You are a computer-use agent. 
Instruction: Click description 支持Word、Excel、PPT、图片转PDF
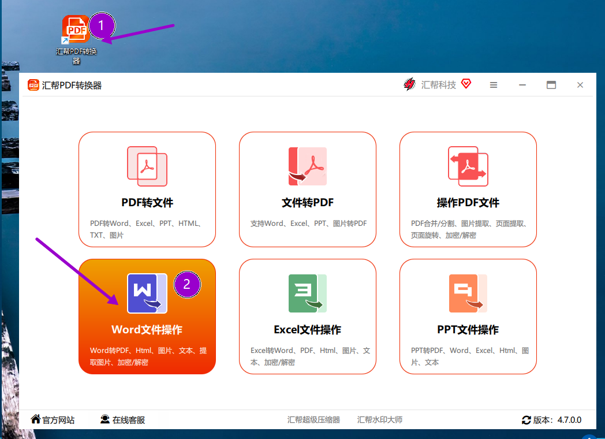[x=308, y=224]
